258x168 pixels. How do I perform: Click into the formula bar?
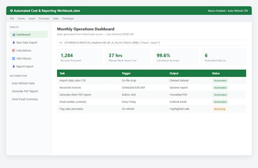(151, 43)
